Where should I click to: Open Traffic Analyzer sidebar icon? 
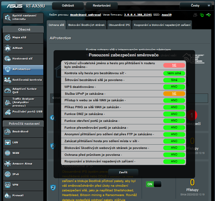tap(8, 101)
